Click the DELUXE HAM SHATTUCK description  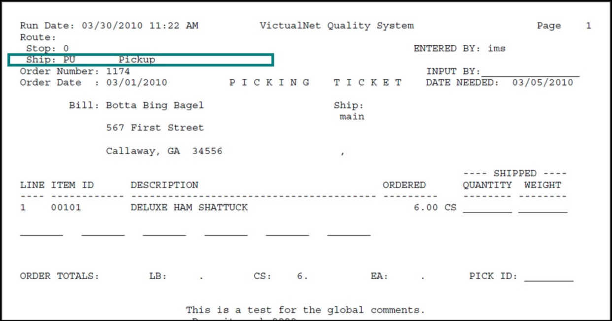click(x=189, y=208)
